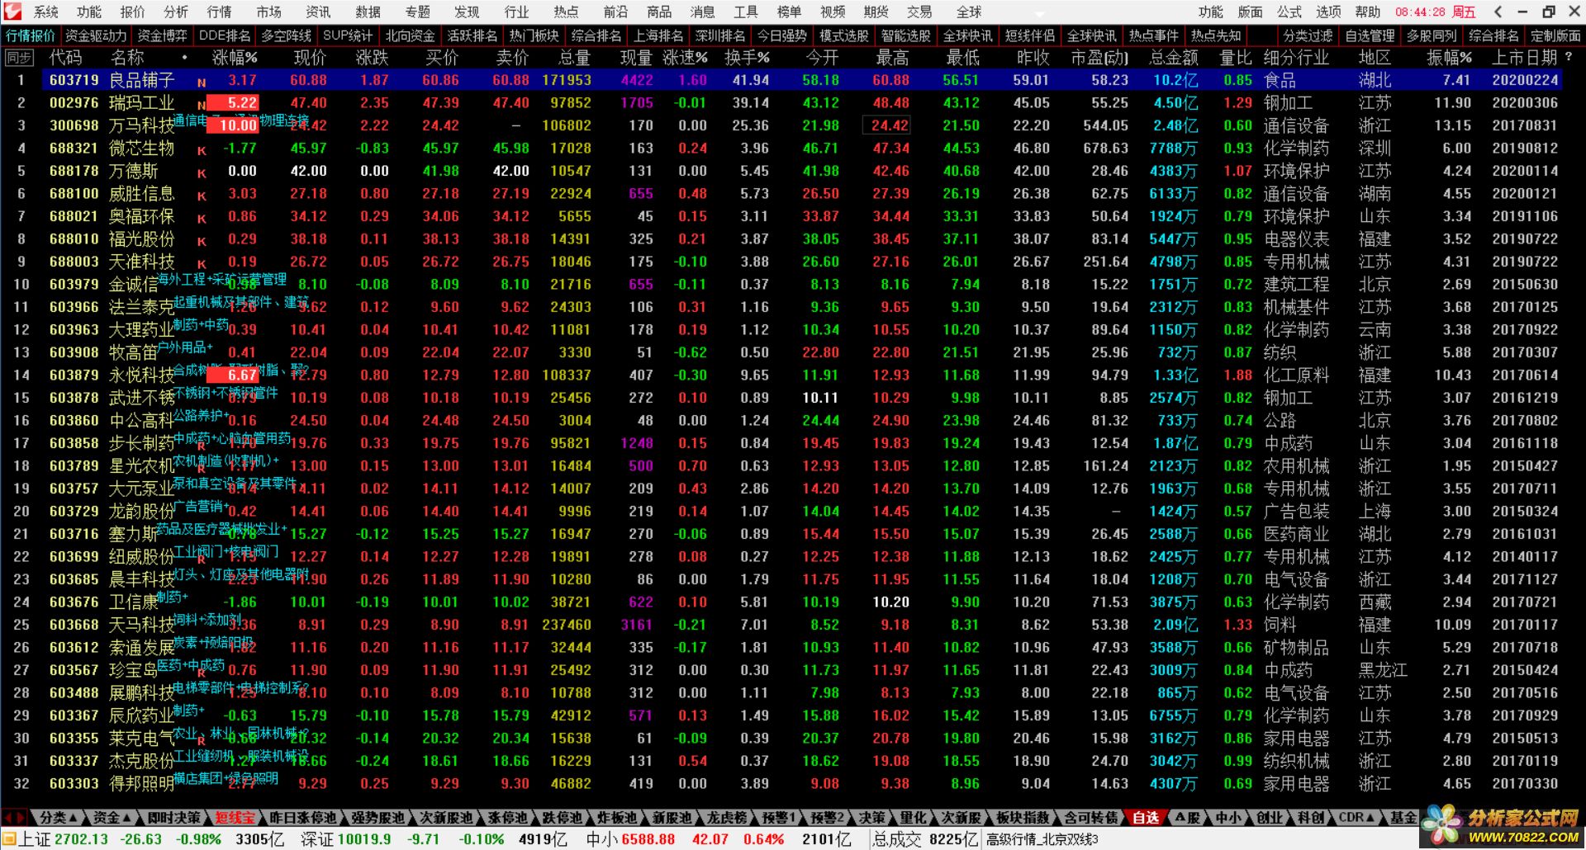The image size is (1586, 850).
Task: Select the 行情报价 toolbar tab
Action: (x=31, y=35)
